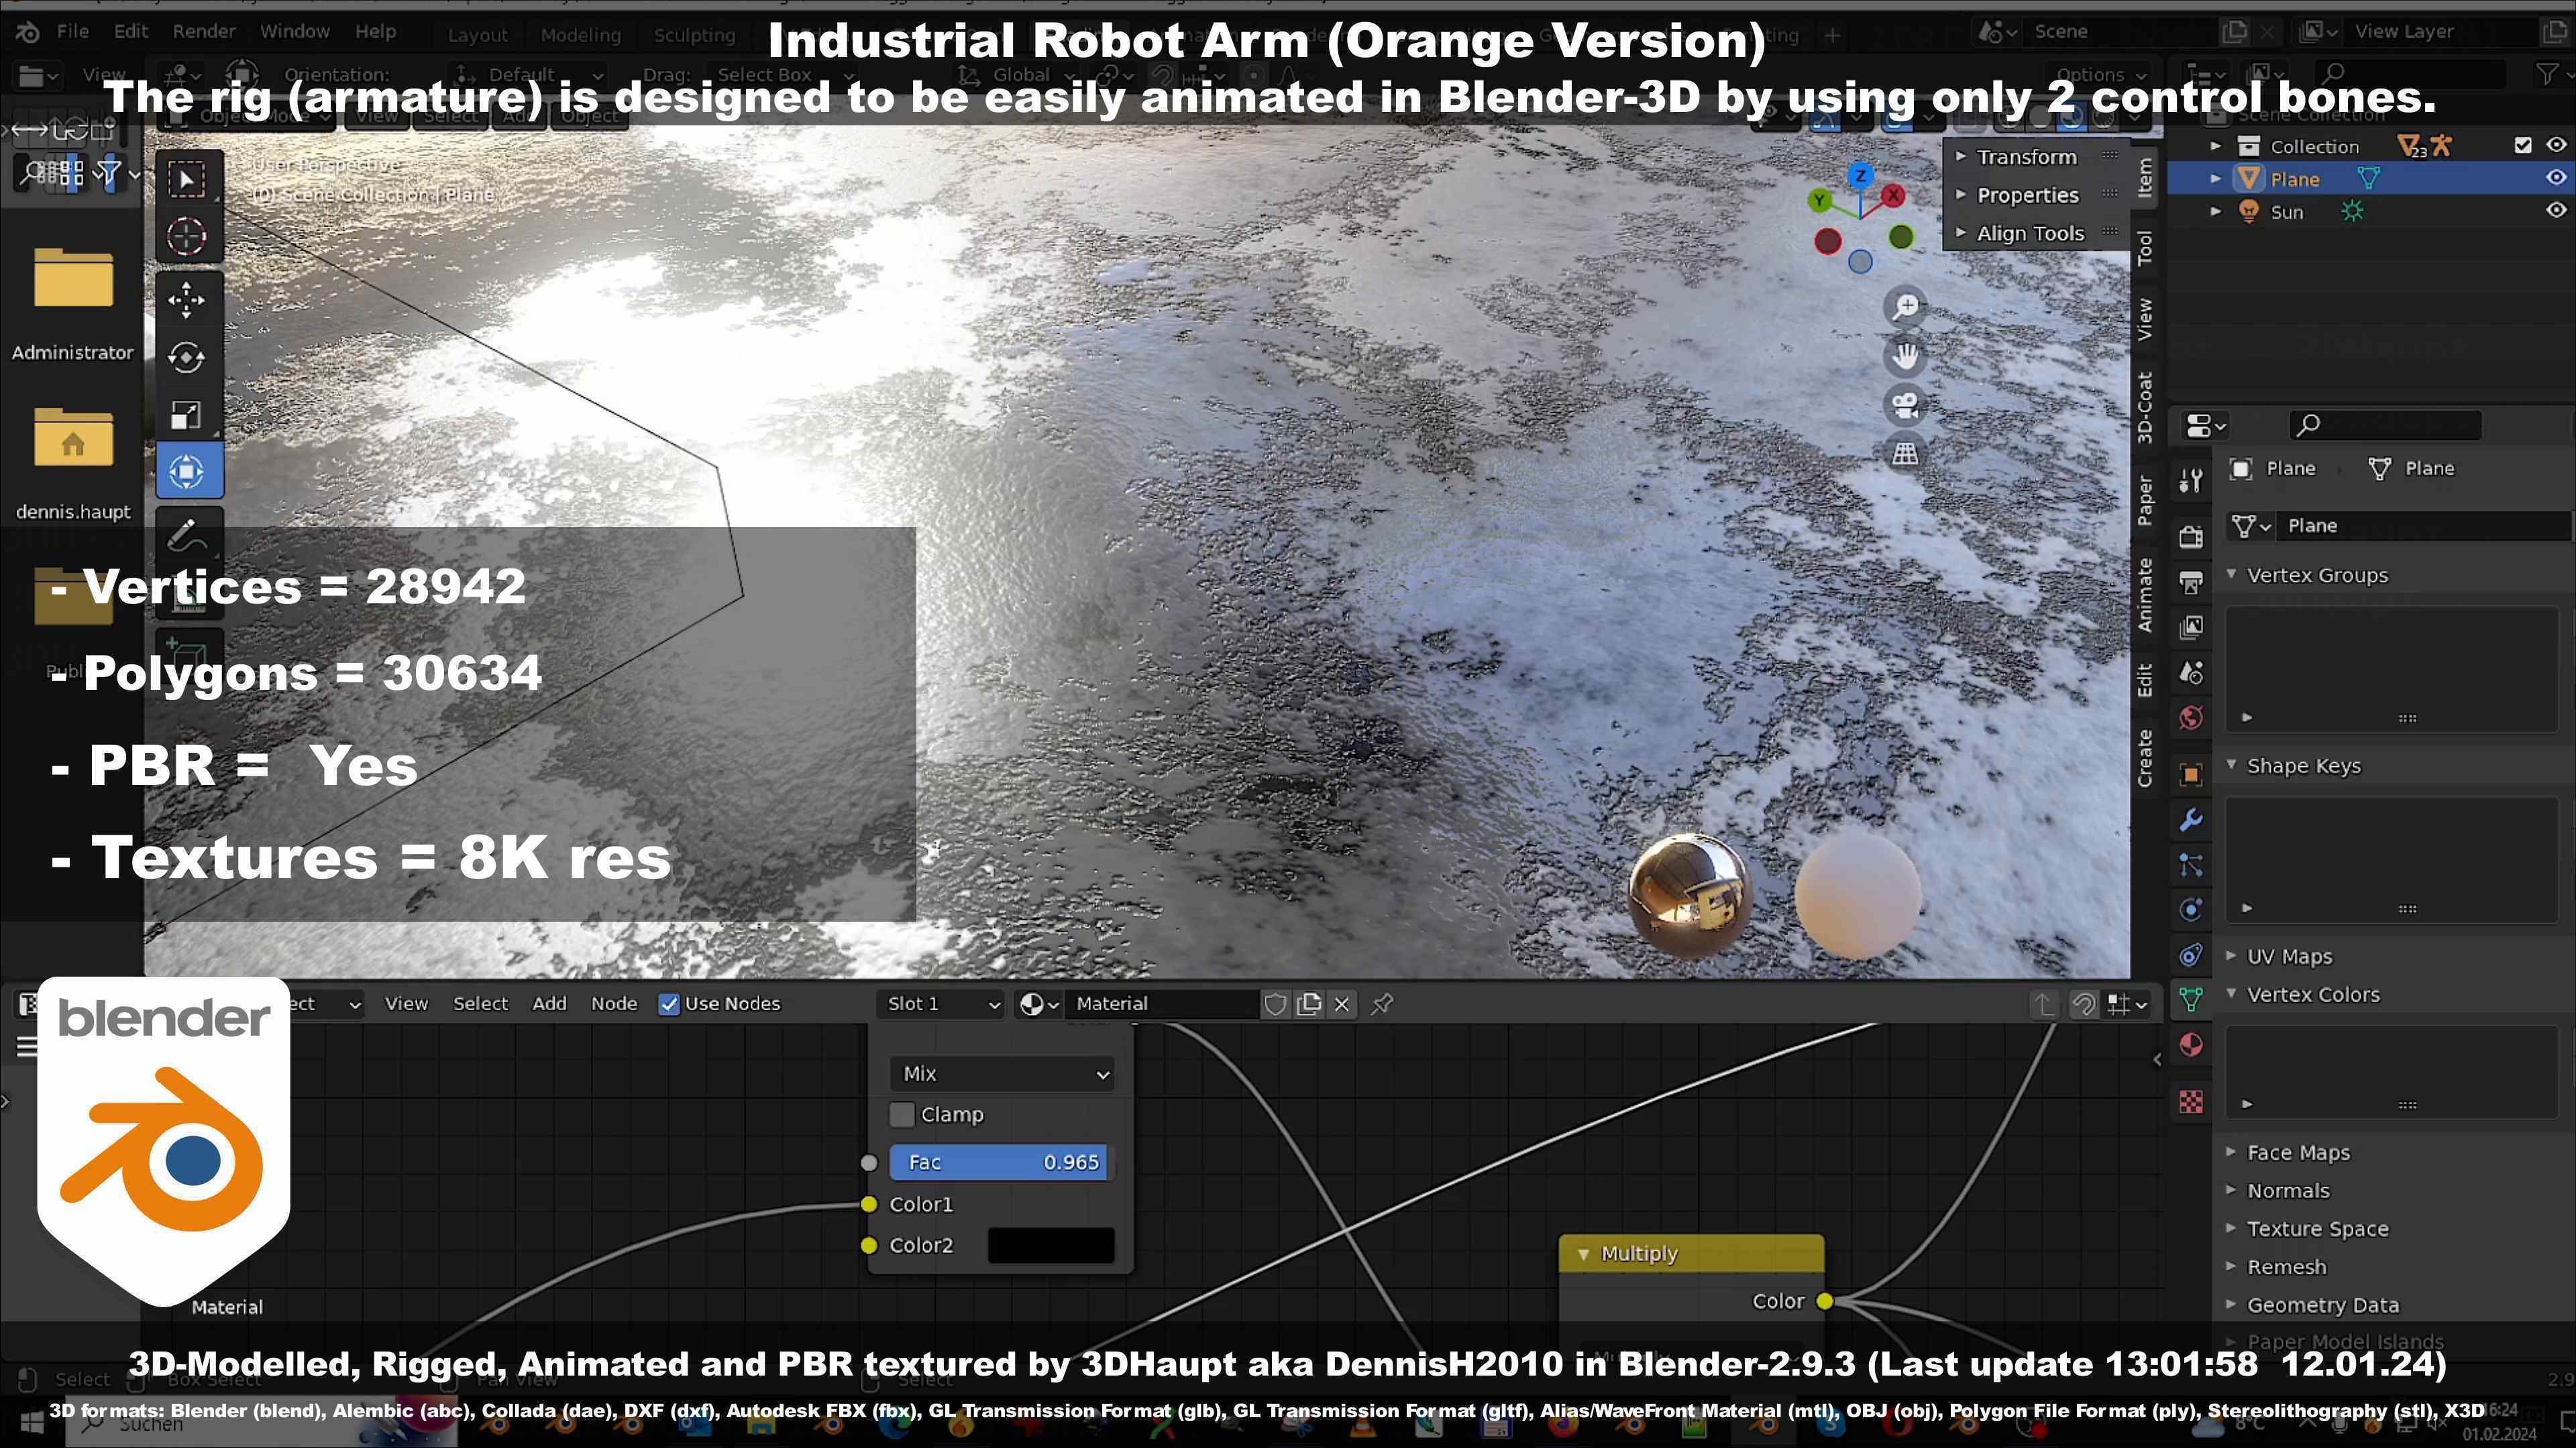Toggle the node editor pin icon
Screen dimensions: 2576x1448
[1382, 1004]
